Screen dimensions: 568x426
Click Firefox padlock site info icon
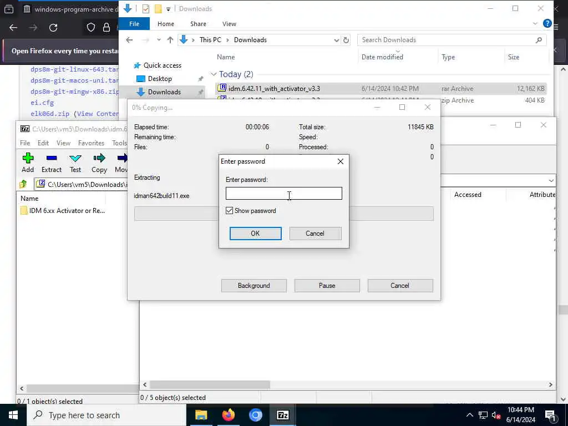pos(106,28)
